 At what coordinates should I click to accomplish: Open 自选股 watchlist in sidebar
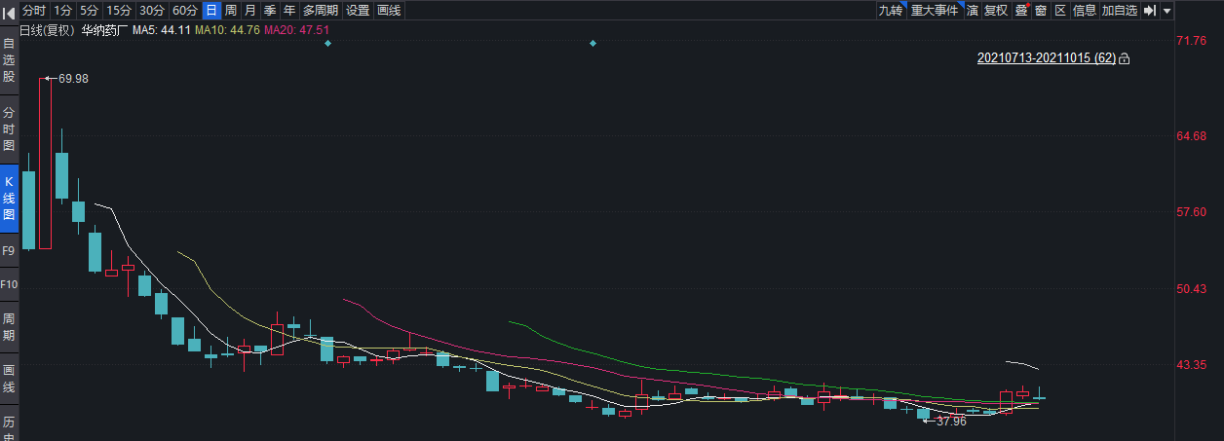pos(9,58)
